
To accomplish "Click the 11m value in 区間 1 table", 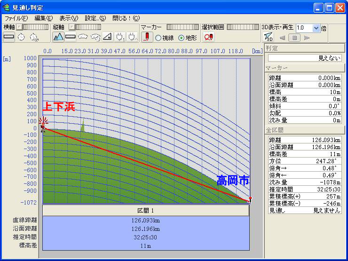I will pyautogui.click(x=146, y=245).
